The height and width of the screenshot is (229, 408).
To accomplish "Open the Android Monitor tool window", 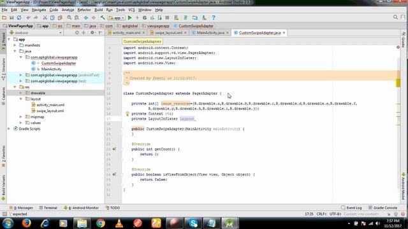I will (x=81, y=208).
